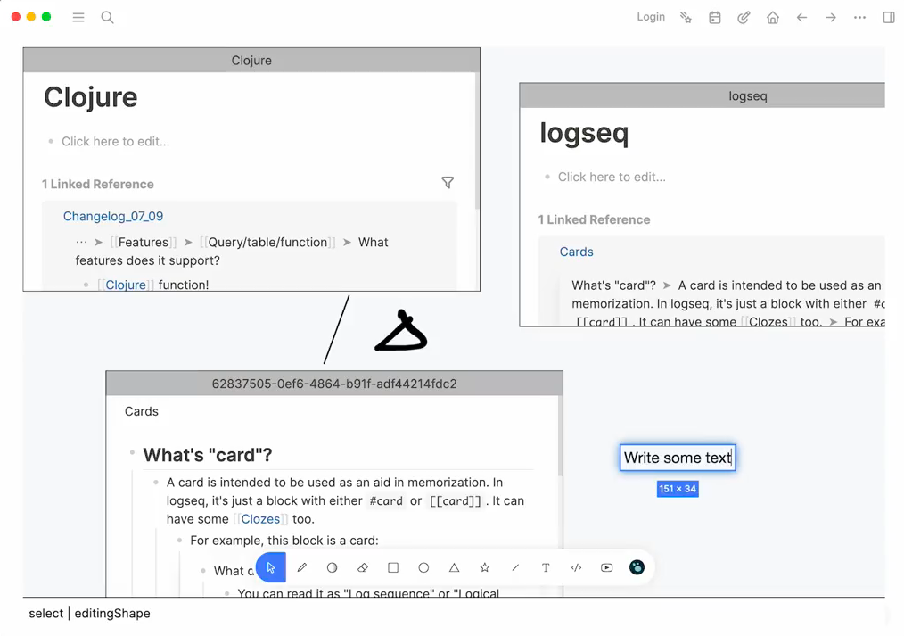Click the [[card]] inline code in the bottom portal
Image resolution: width=904 pixels, height=636 pixels.
tap(456, 501)
